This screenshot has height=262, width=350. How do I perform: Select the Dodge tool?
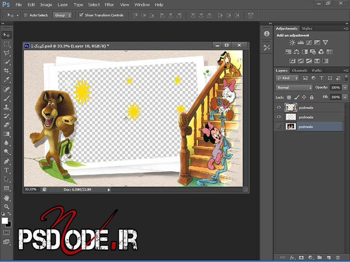[6, 152]
